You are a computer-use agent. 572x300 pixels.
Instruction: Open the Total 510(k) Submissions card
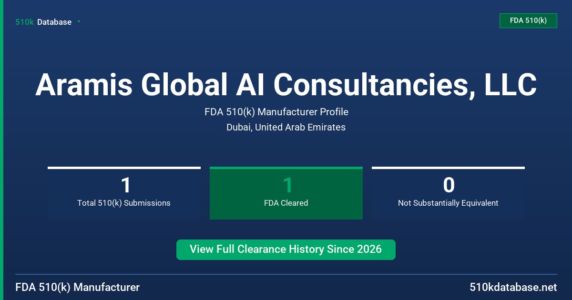click(124, 193)
